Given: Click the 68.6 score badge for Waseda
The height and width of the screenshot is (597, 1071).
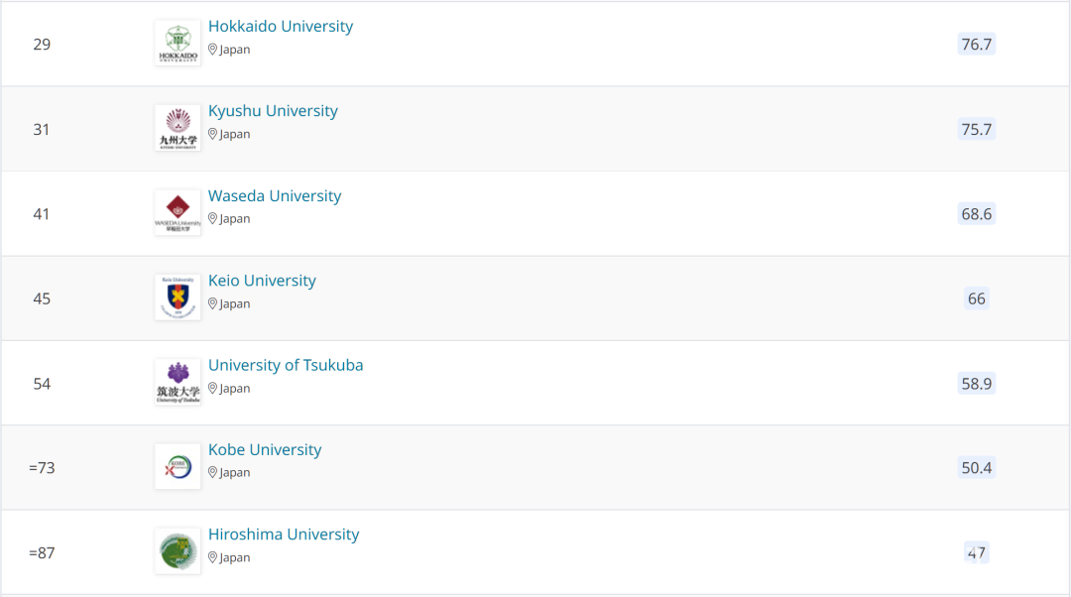Looking at the screenshot, I should 976,214.
